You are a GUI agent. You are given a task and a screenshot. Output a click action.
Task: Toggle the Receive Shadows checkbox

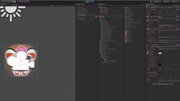click(x=159, y=32)
